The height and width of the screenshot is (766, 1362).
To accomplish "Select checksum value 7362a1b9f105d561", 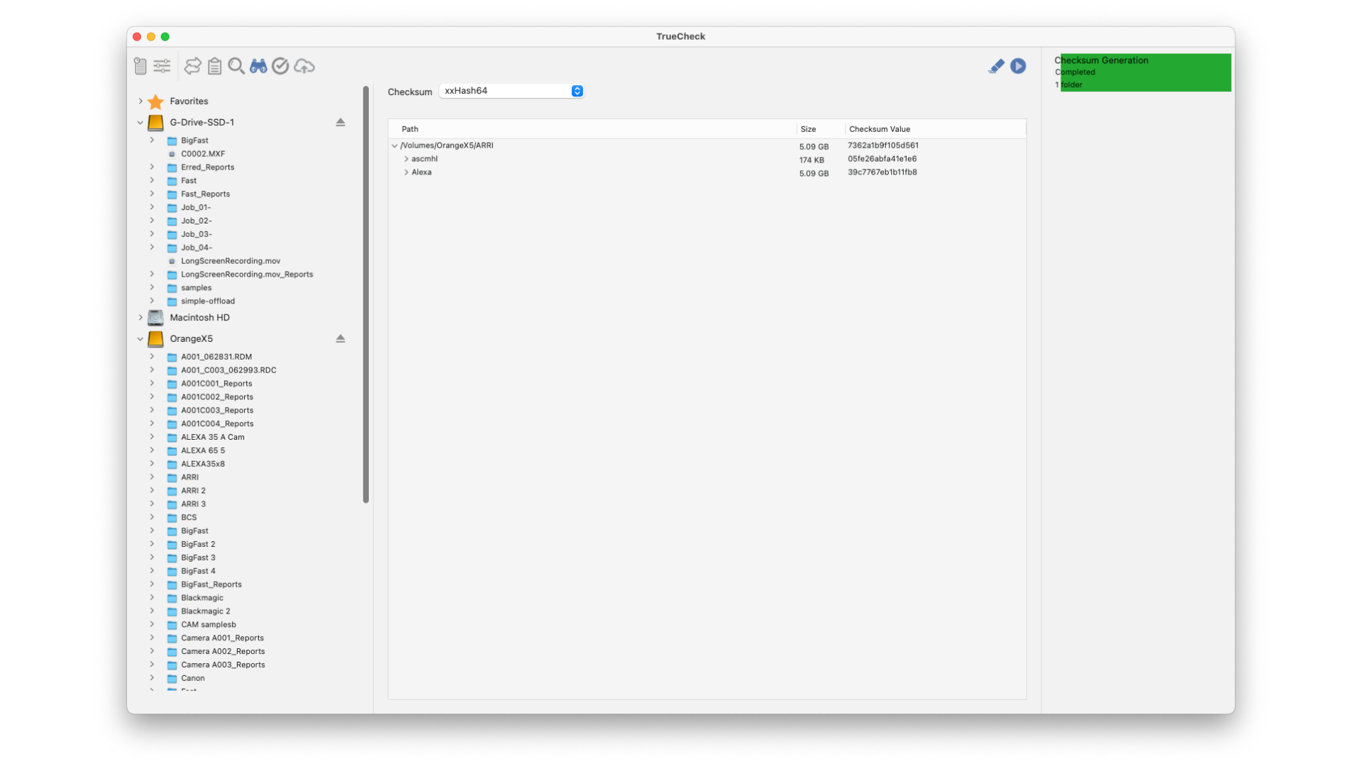I will (883, 145).
